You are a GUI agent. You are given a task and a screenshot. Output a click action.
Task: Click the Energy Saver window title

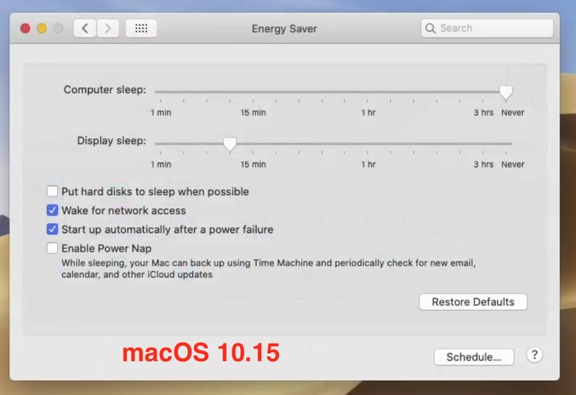click(284, 28)
